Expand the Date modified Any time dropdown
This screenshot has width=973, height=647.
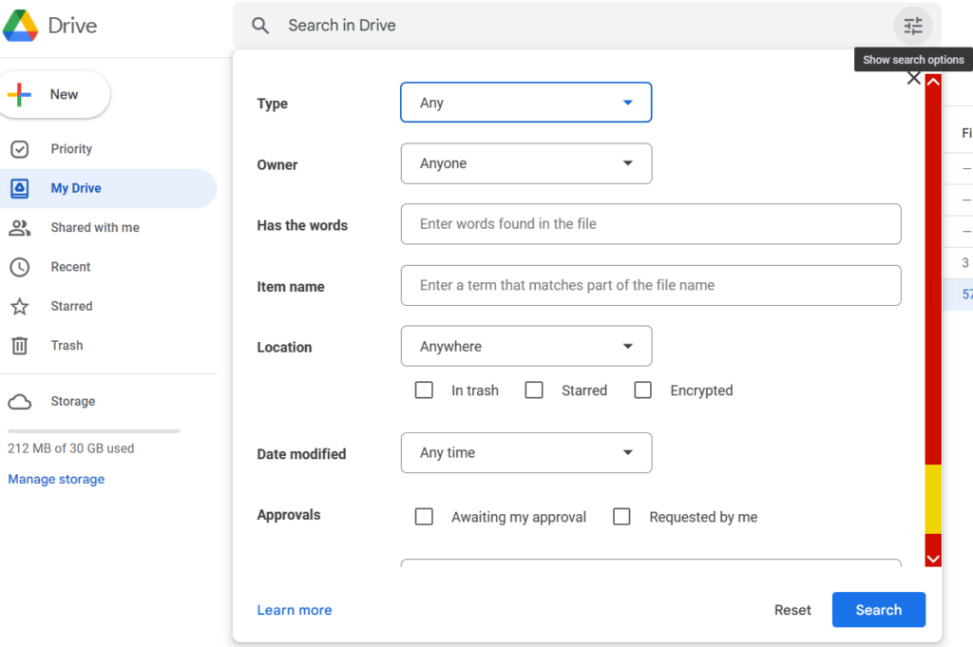[x=526, y=453]
